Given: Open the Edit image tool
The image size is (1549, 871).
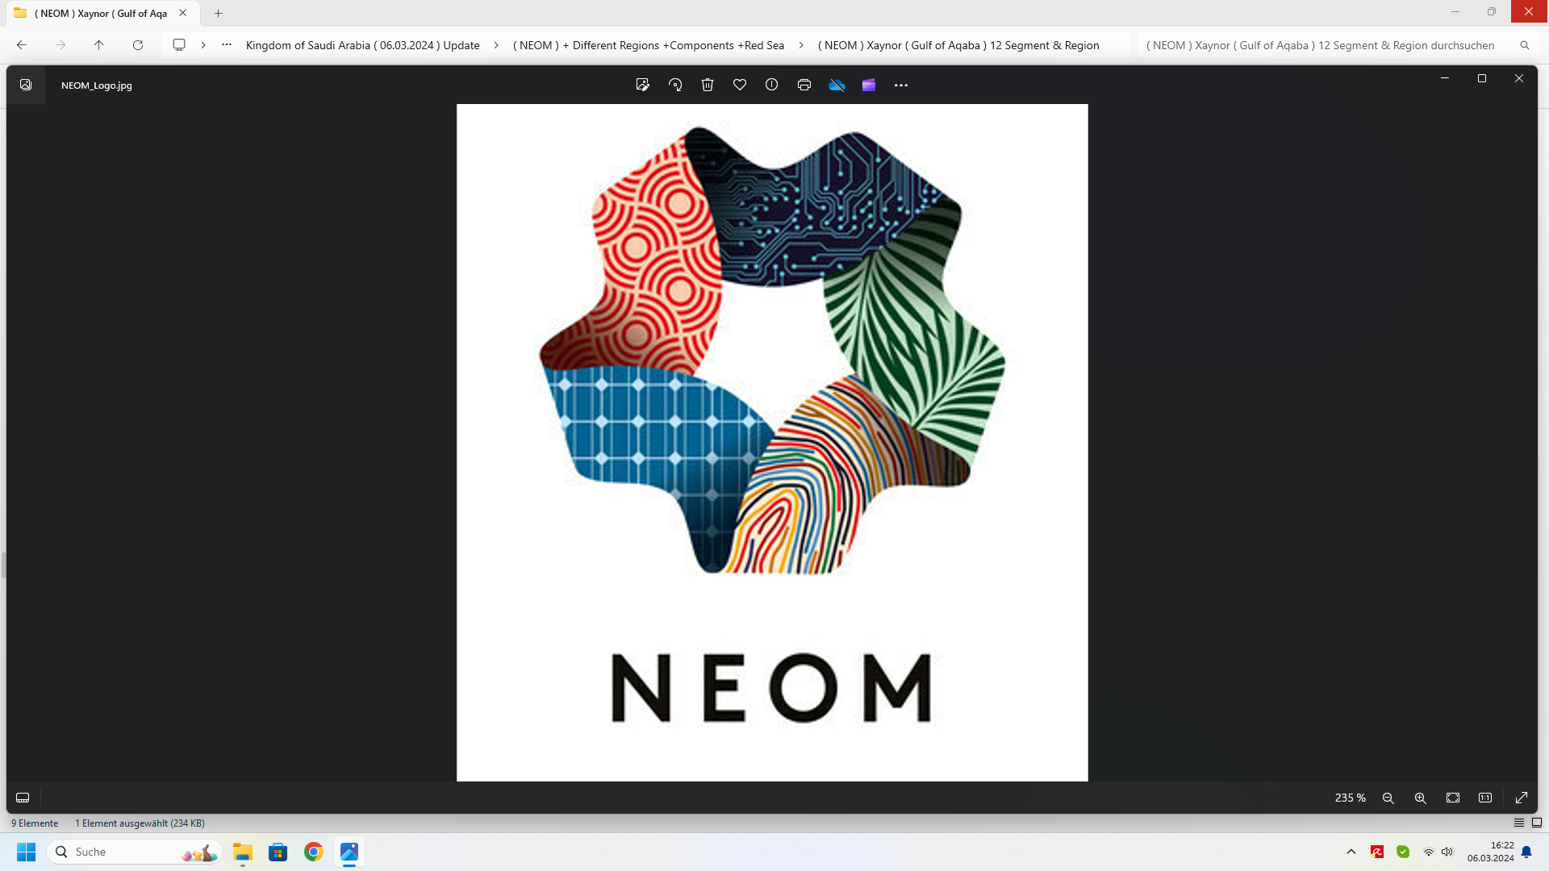Looking at the screenshot, I should pos(642,85).
